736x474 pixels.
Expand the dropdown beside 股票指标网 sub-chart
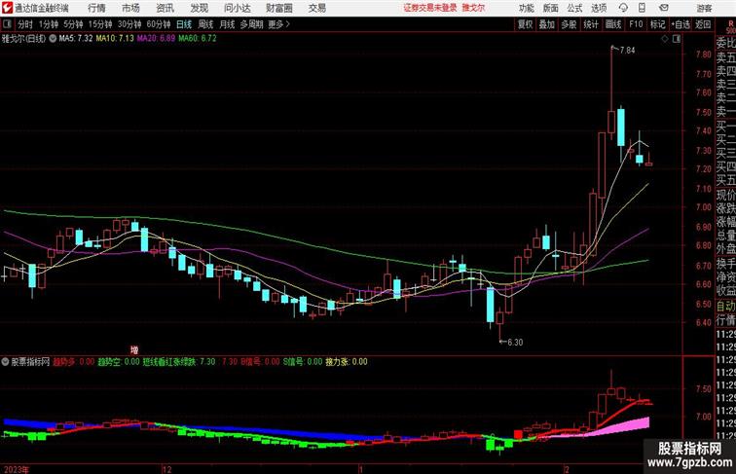coord(5,362)
